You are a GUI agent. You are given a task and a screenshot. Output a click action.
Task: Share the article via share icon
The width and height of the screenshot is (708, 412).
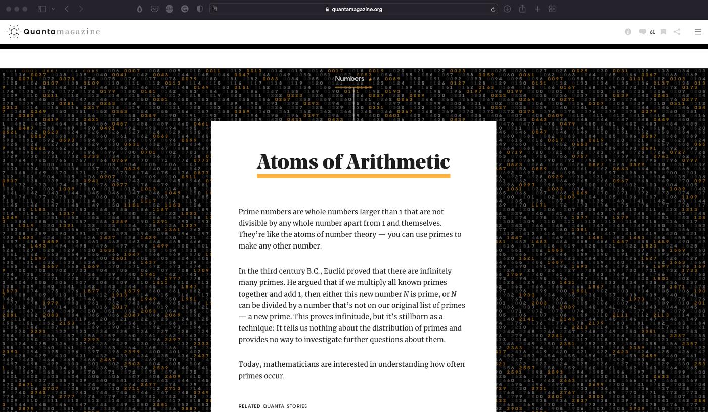coord(677,32)
